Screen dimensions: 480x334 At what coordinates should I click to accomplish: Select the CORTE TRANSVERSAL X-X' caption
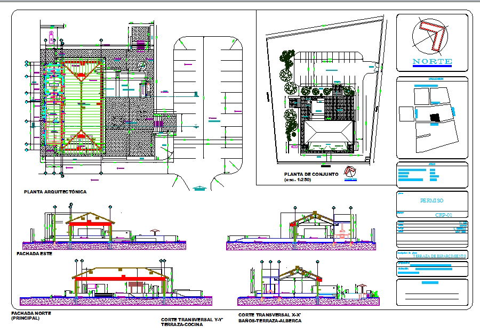click(270, 318)
